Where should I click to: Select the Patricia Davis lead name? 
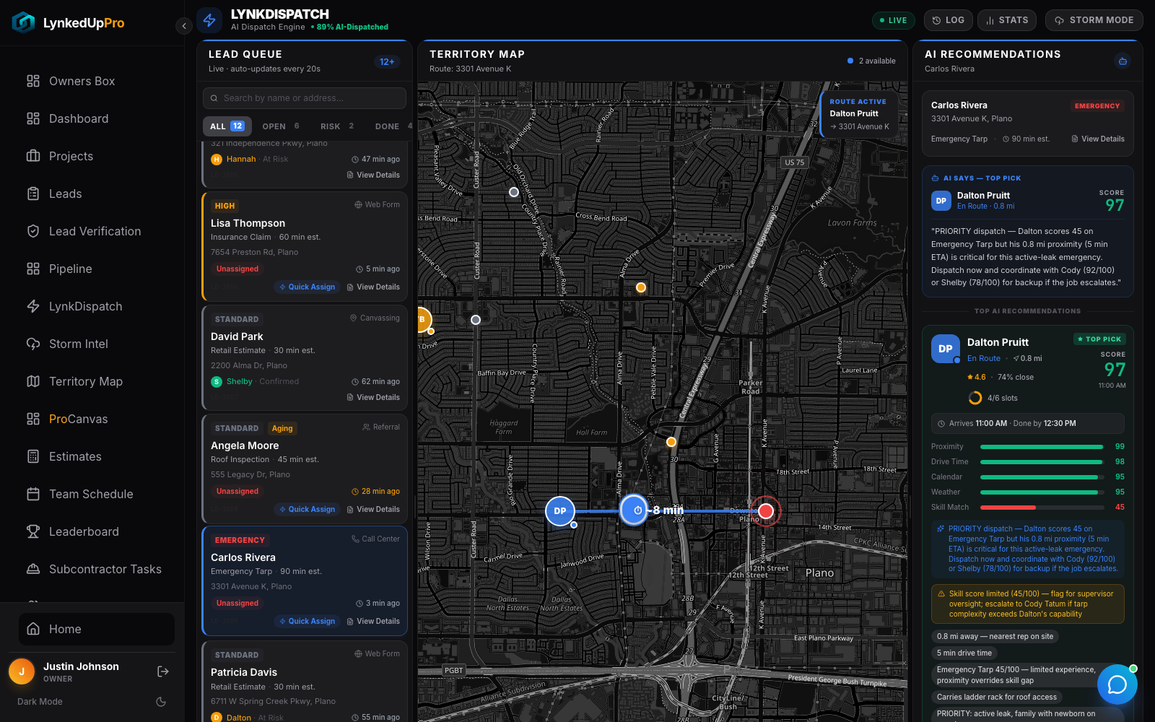244,672
